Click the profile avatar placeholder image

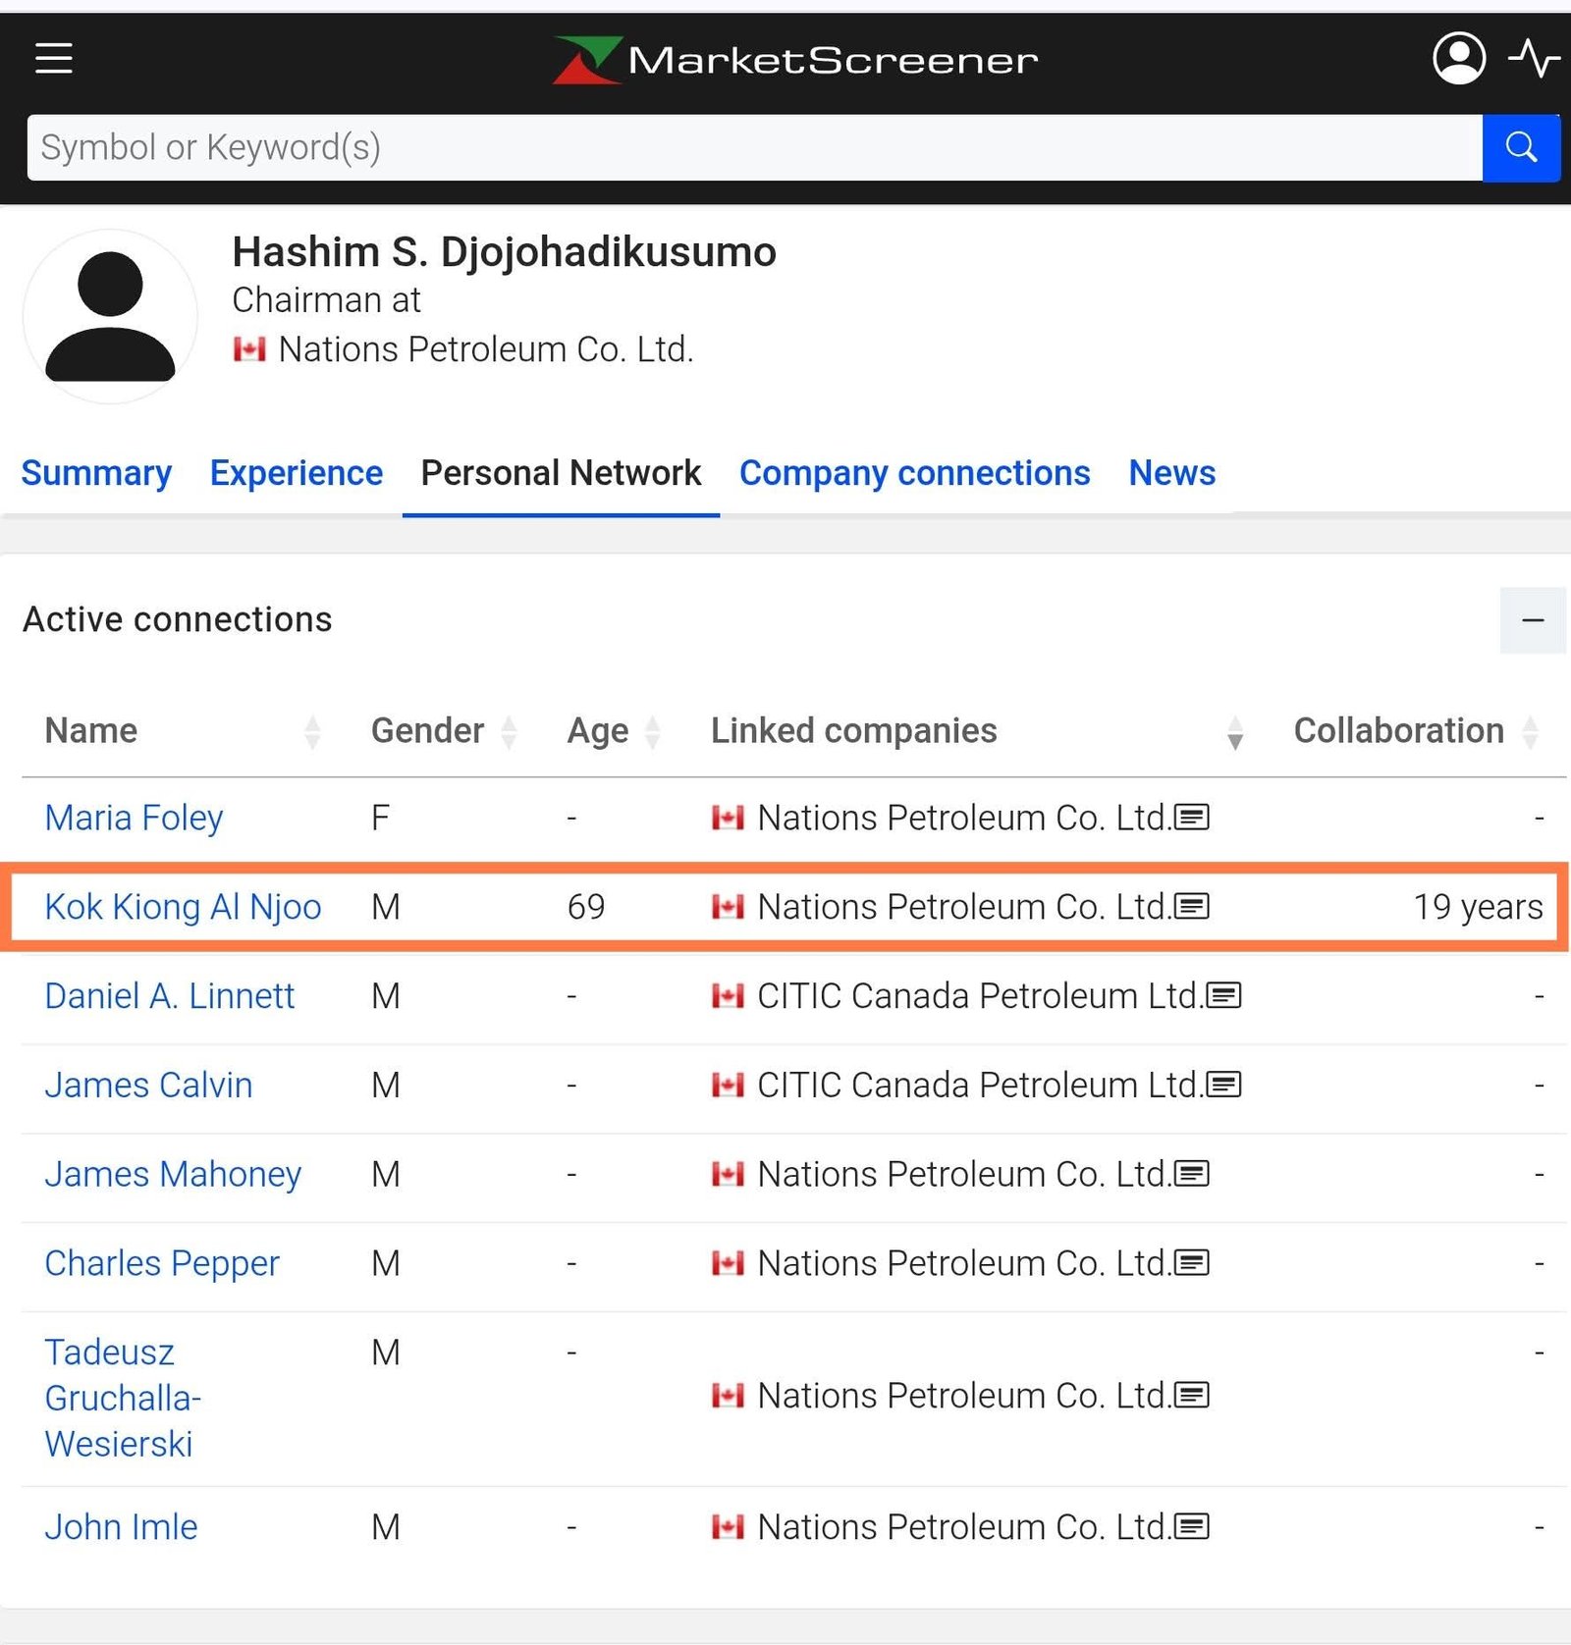[x=110, y=316]
